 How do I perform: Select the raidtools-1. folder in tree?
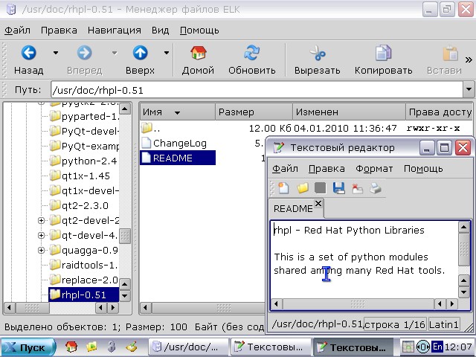[x=83, y=265]
